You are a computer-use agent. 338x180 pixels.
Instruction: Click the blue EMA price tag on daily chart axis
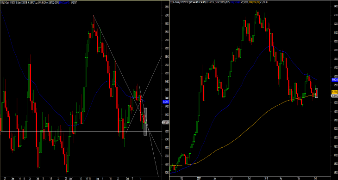[166, 102]
